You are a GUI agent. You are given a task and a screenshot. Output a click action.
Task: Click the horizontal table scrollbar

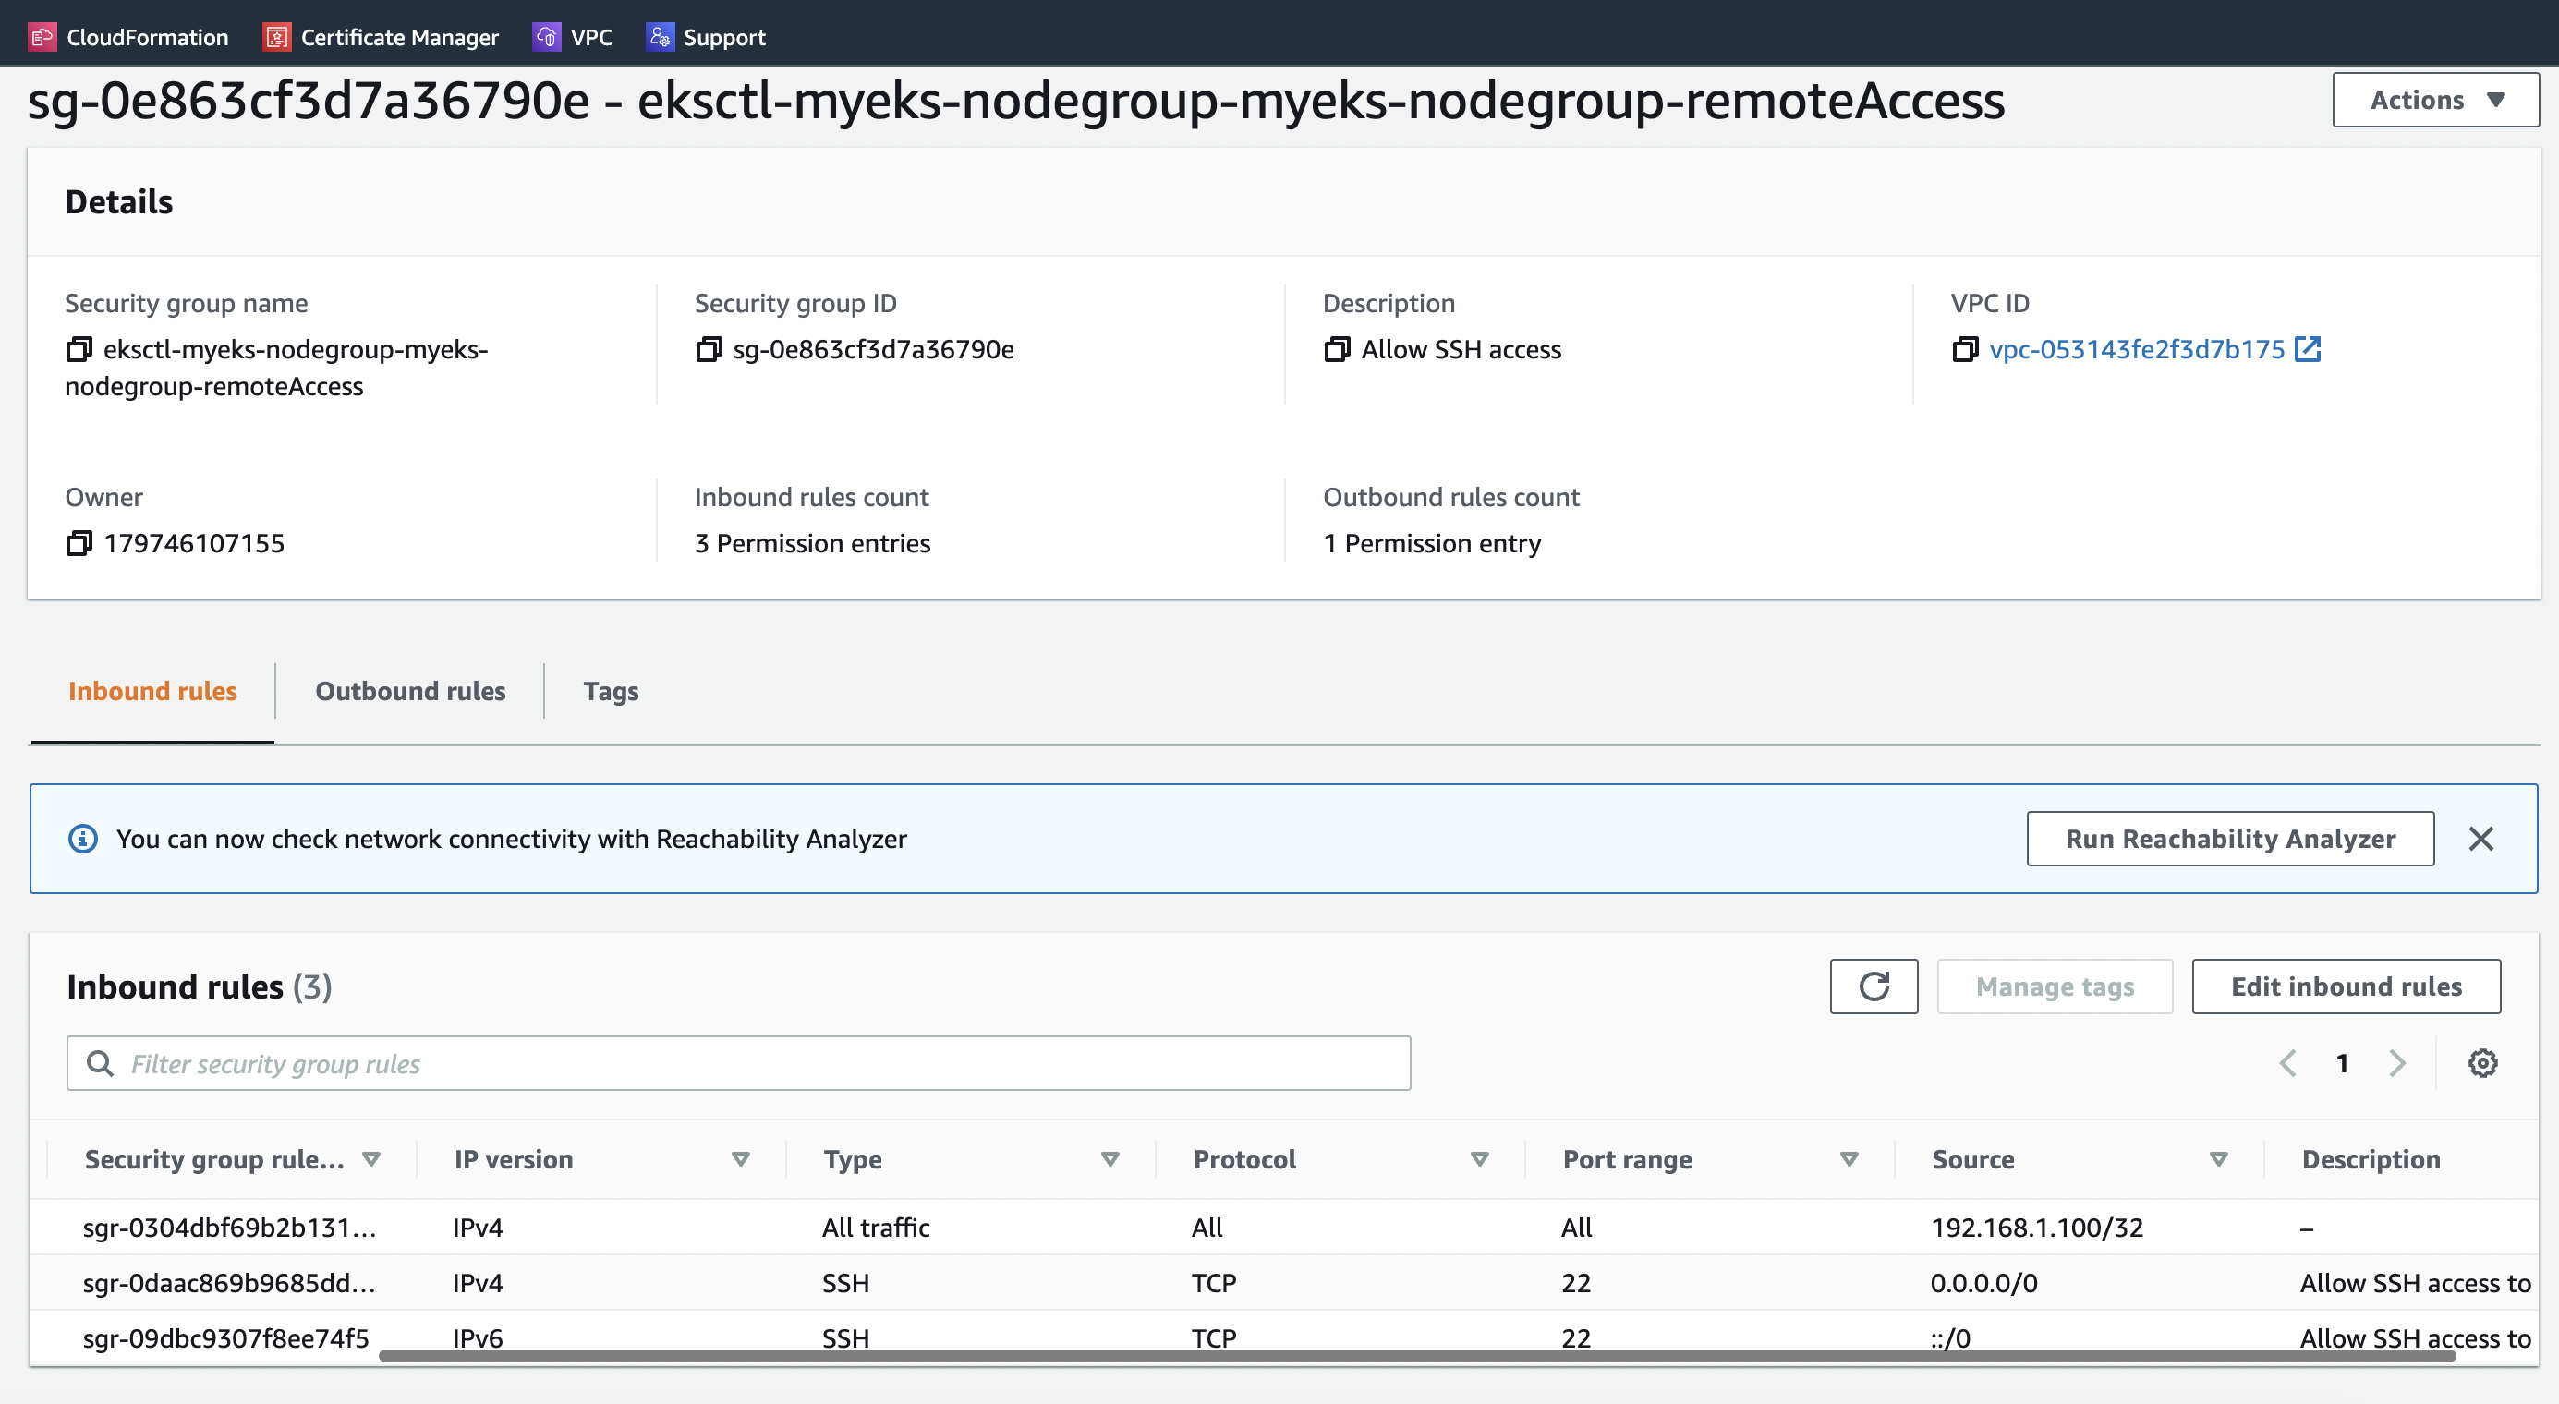point(1416,1355)
